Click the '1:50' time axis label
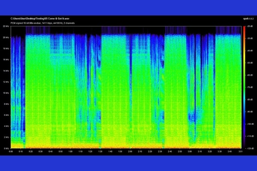This screenshot has height=171, width=257. point(120,151)
